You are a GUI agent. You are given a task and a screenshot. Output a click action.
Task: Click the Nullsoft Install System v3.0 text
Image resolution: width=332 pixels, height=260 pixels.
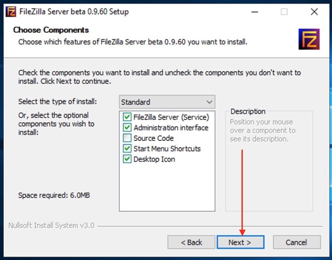click(x=51, y=225)
